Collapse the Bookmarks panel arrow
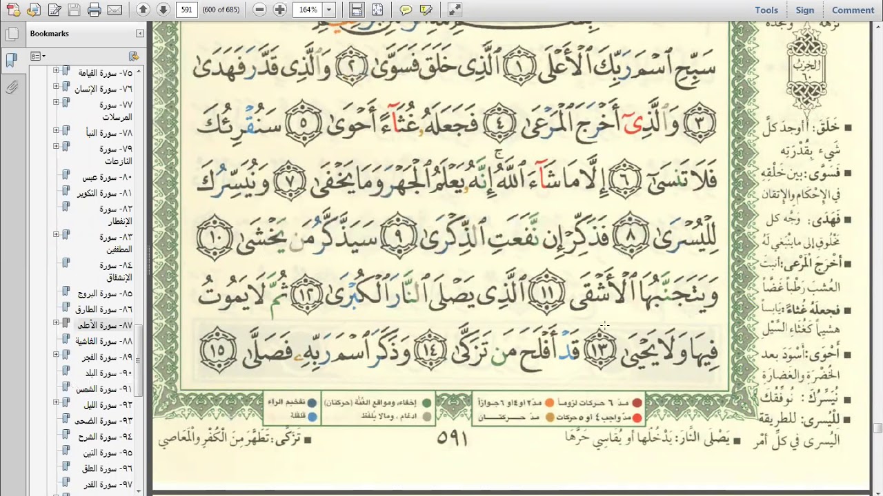 tap(140, 33)
